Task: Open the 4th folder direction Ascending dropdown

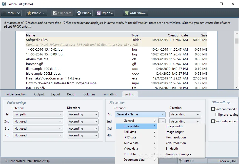Action: (x=83, y=135)
